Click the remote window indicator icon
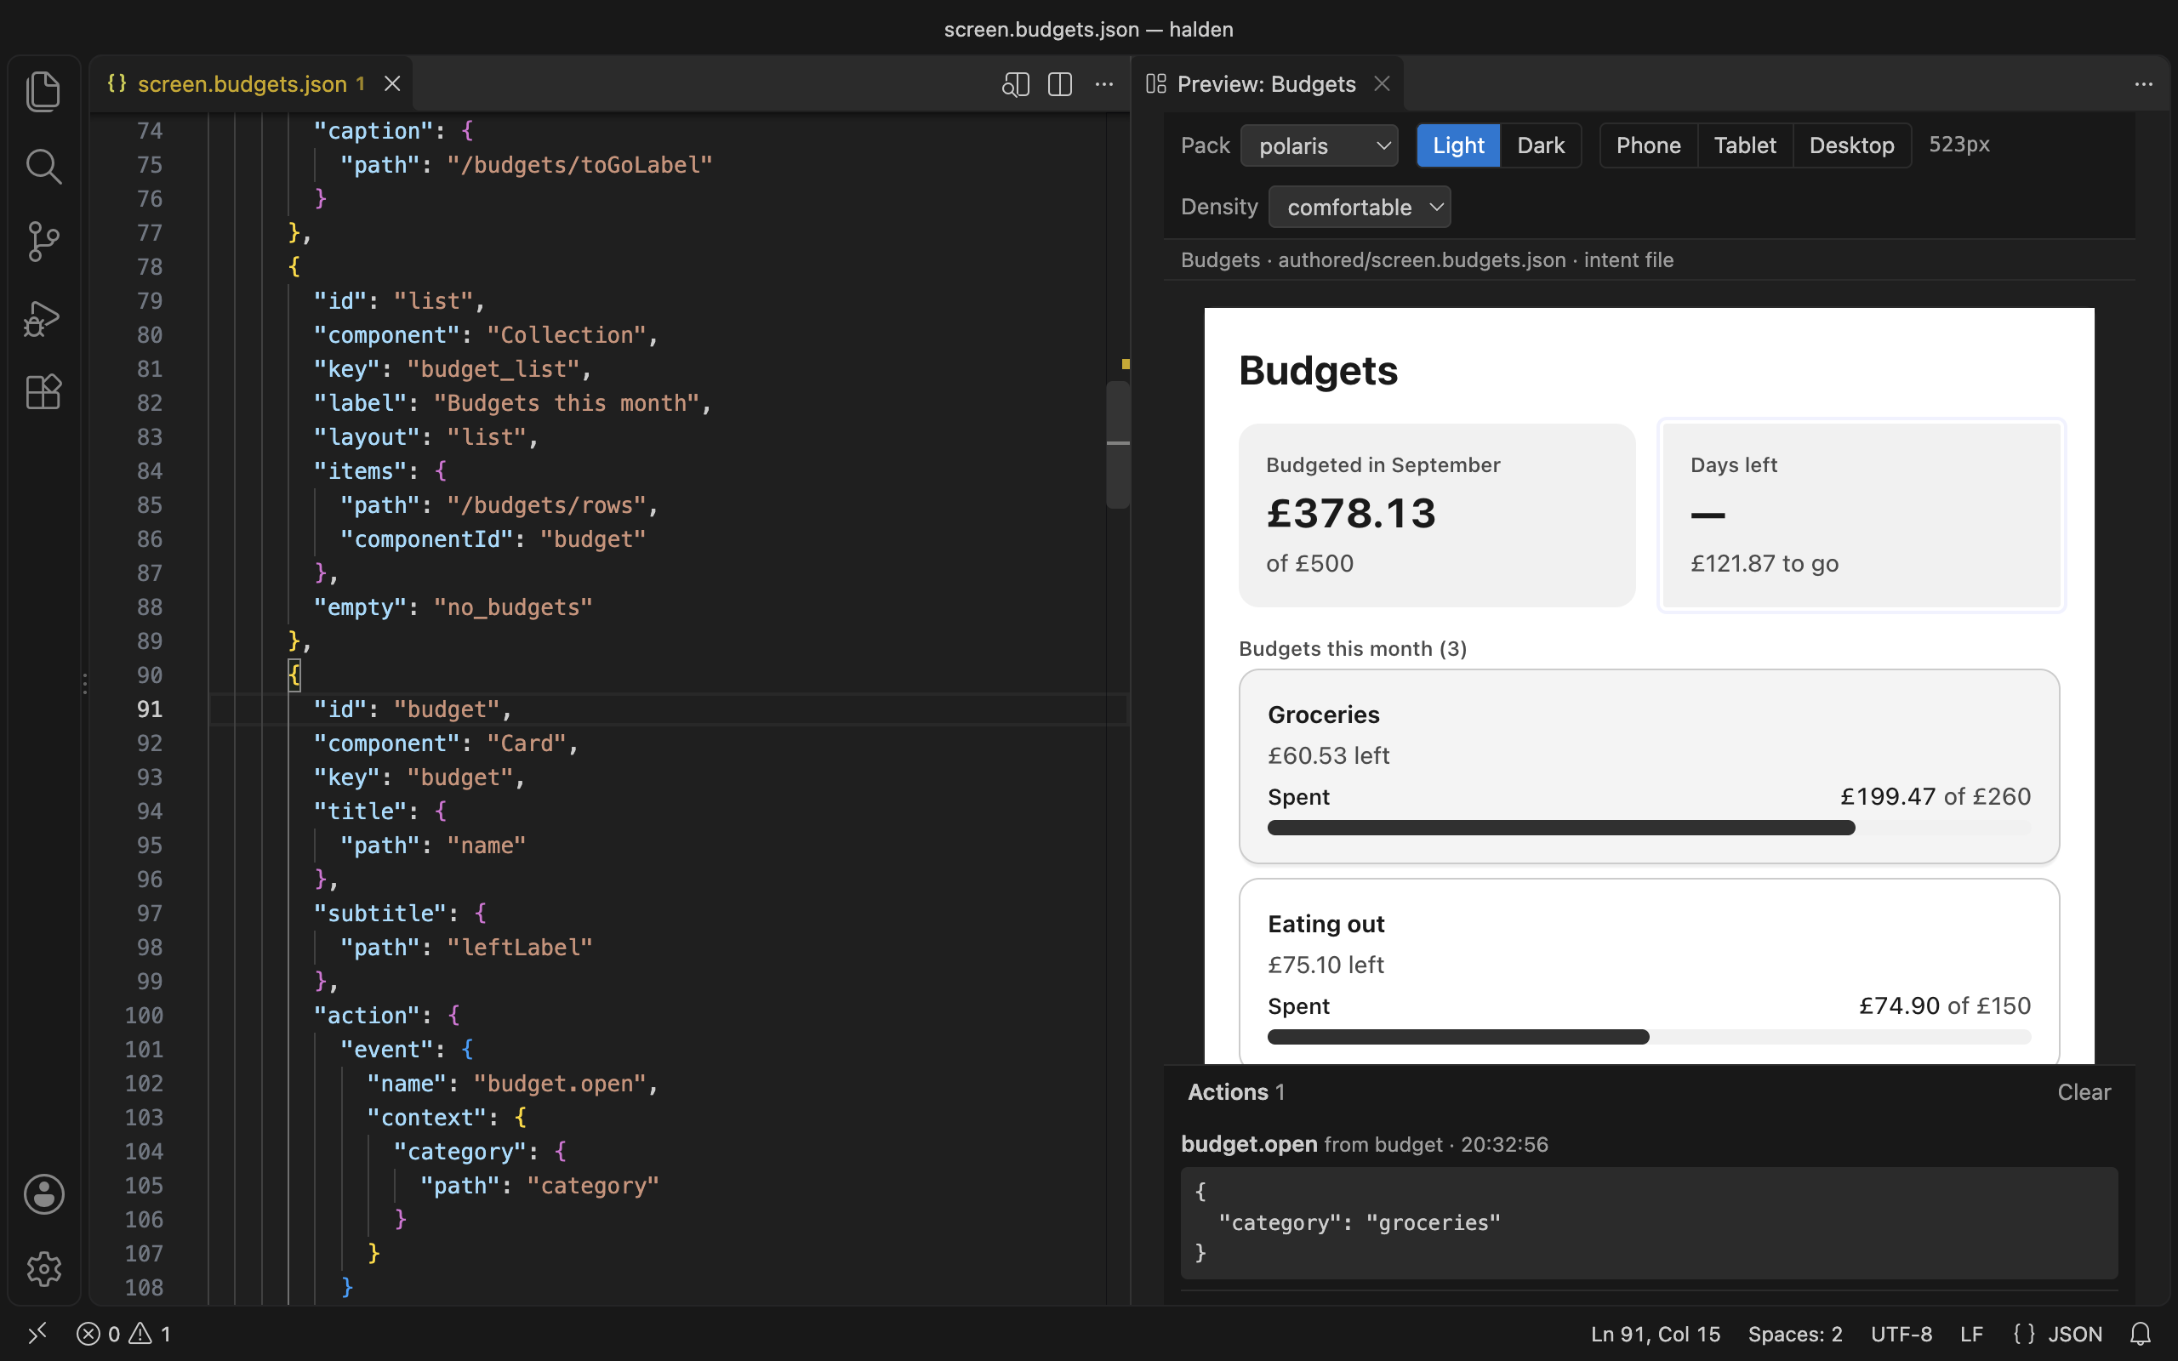Screen dimensions: 2178x1361 [37, 1333]
